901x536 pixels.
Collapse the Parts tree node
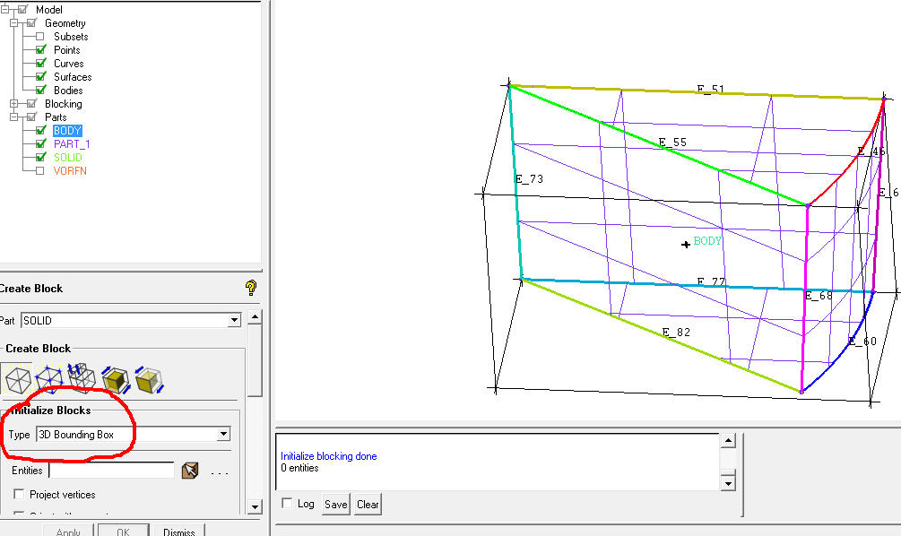pyautogui.click(x=13, y=117)
